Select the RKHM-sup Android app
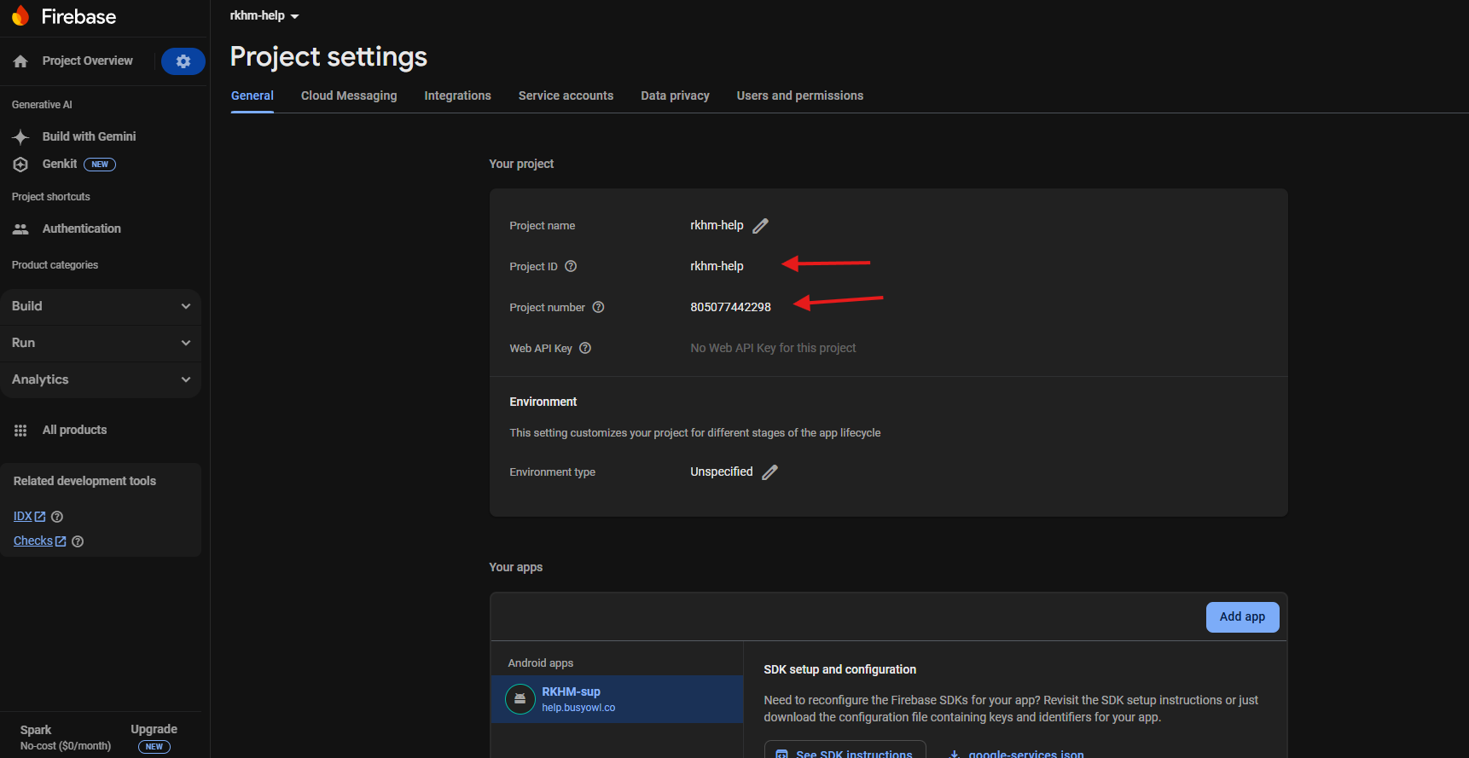Screen dimensions: 1469x758 (618, 699)
